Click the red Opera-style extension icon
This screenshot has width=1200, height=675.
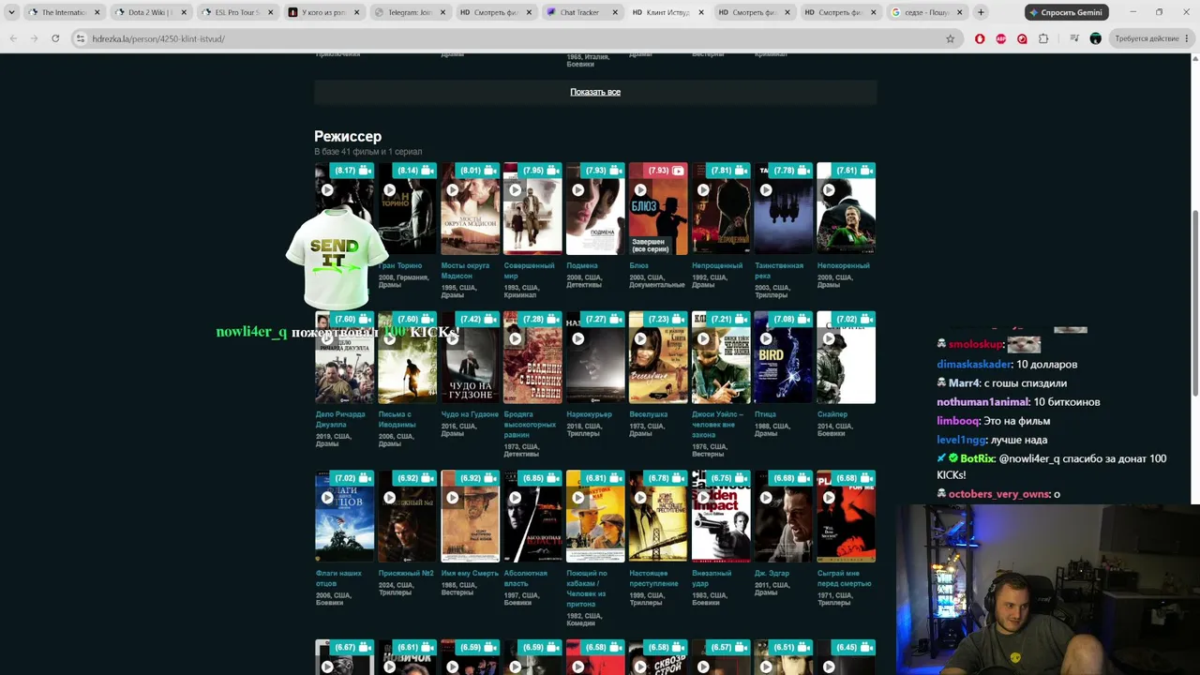980,38
